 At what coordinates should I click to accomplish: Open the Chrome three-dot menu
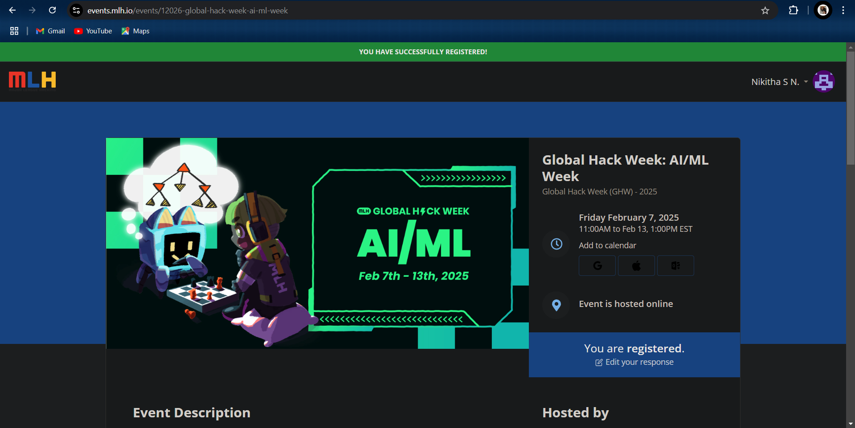pyautogui.click(x=843, y=10)
